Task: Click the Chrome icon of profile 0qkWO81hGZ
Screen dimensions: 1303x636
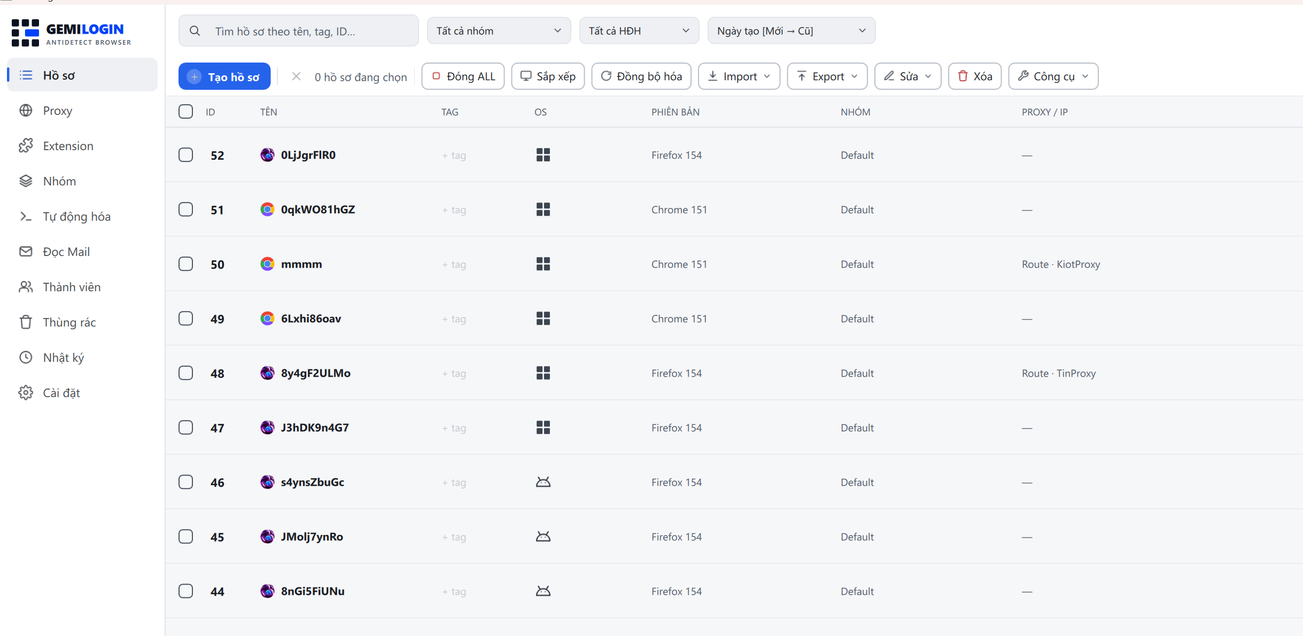Action: 267,210
